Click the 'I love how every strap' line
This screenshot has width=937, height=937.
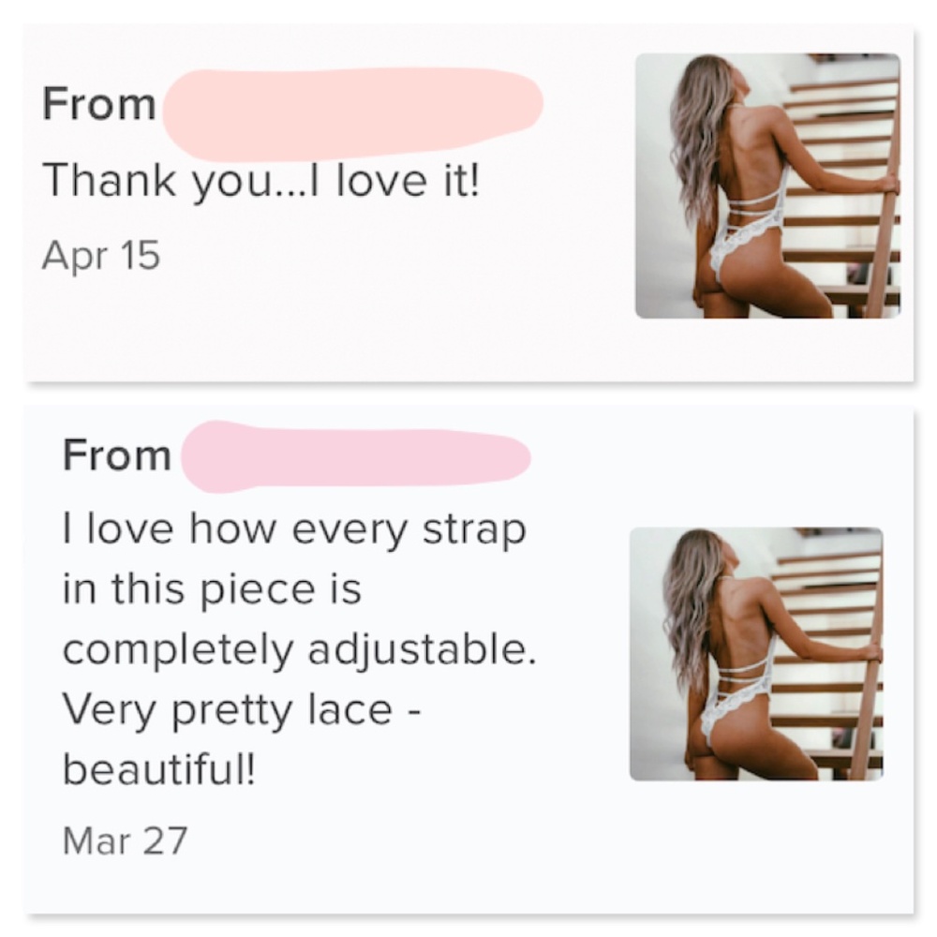293,531
